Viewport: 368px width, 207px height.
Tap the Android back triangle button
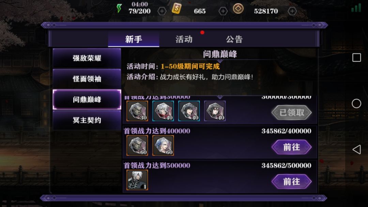(356, 149)
